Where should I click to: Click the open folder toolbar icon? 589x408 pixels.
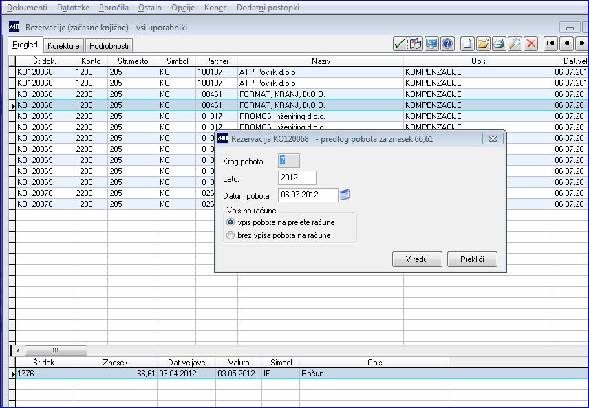coord(483,44)
